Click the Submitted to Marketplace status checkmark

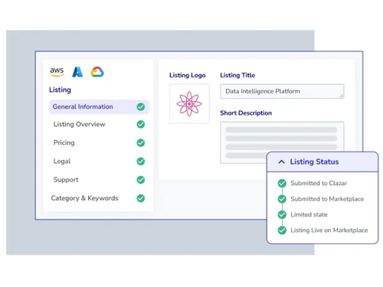pos(282,199)
